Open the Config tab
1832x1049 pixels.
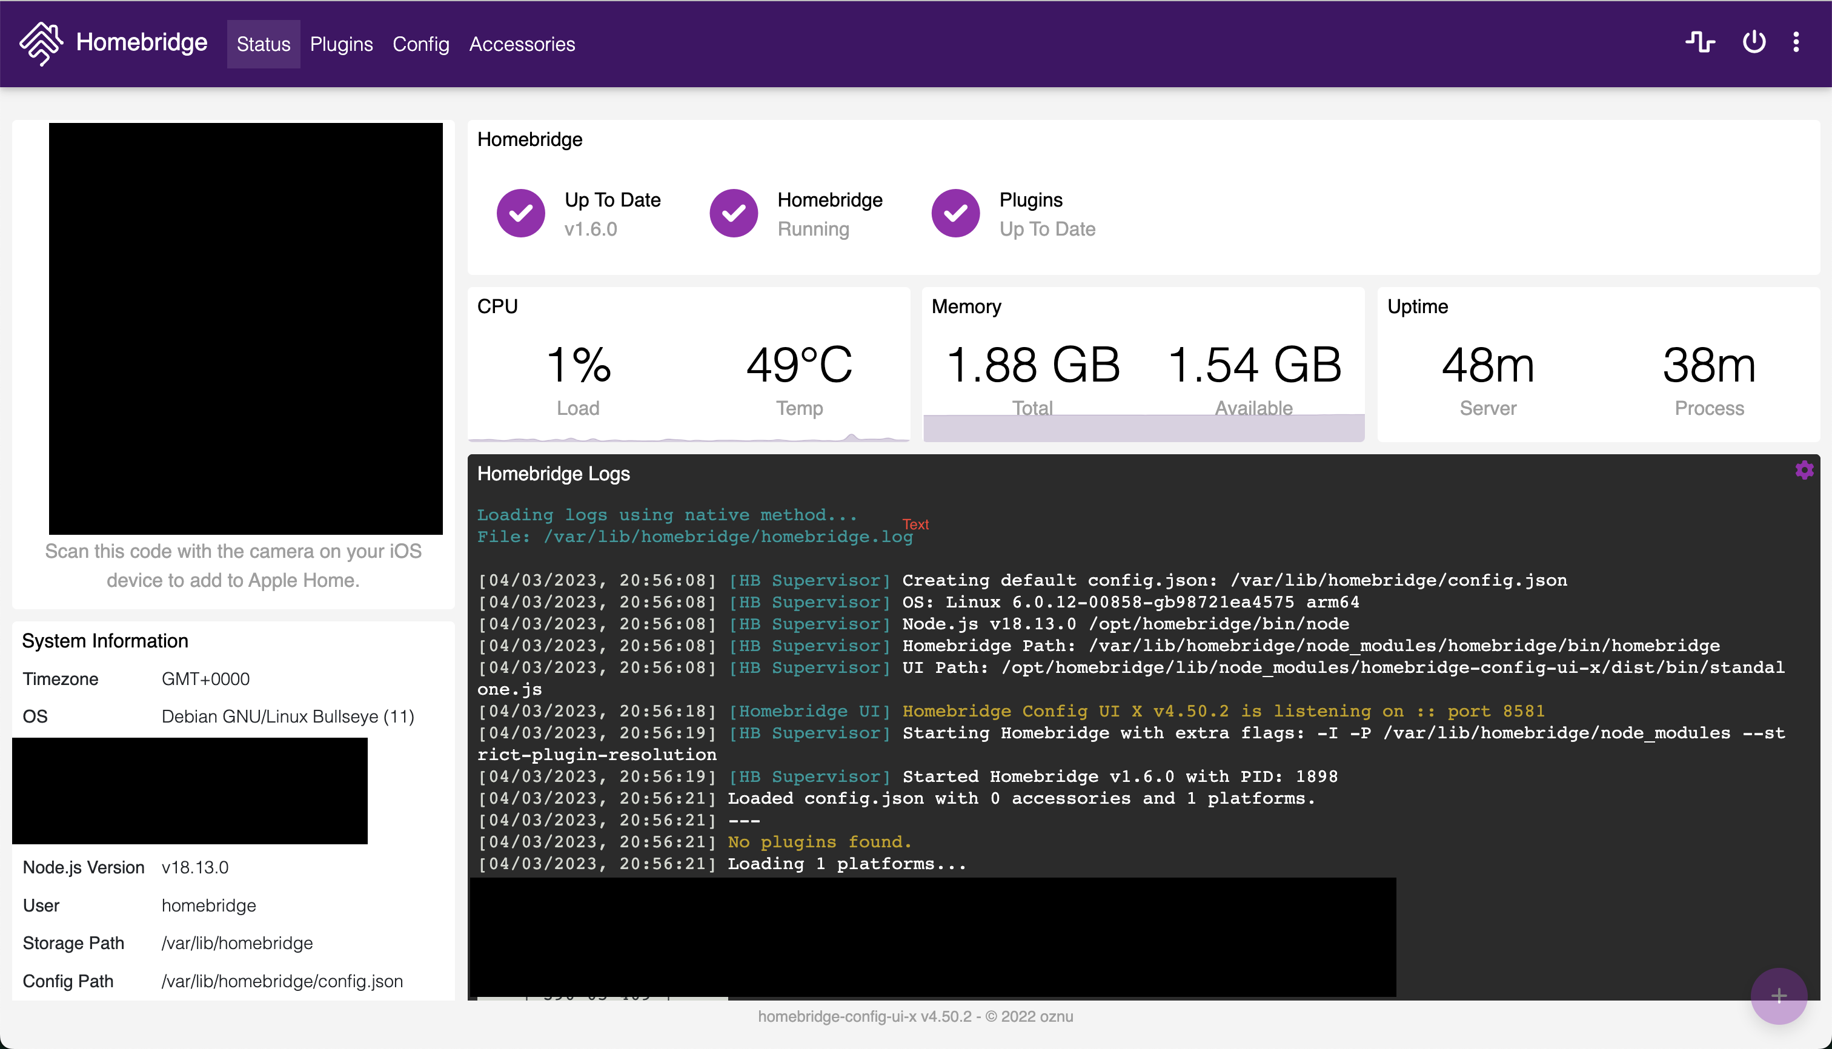coord(420,44)
